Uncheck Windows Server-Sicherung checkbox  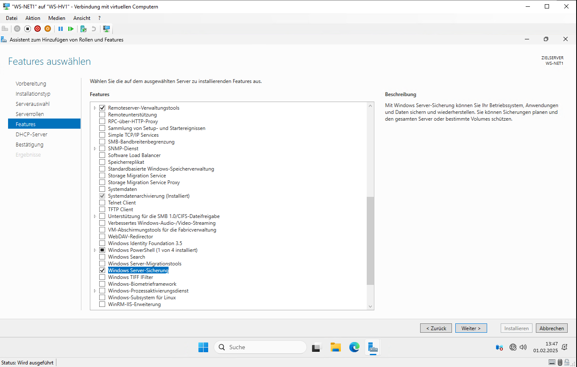pos(102,270)
